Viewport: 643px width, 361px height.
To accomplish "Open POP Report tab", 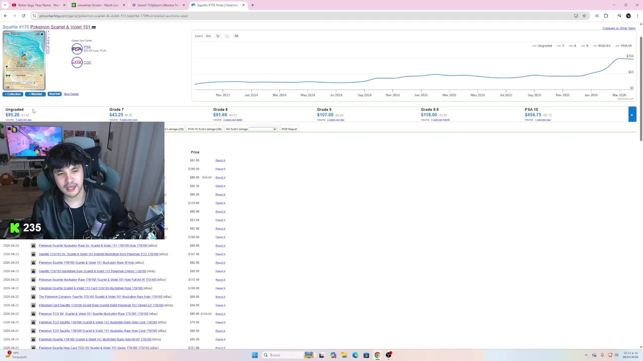I will [289, 129].
